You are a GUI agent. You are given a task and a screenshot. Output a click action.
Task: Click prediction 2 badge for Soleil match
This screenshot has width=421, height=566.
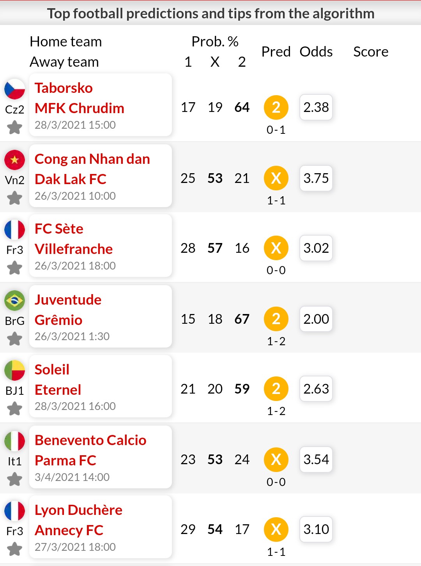(x=276, y=389)
